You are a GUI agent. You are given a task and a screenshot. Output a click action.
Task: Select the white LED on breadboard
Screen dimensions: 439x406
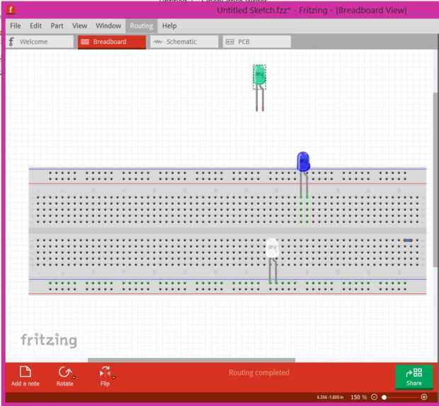coord(272,248)
